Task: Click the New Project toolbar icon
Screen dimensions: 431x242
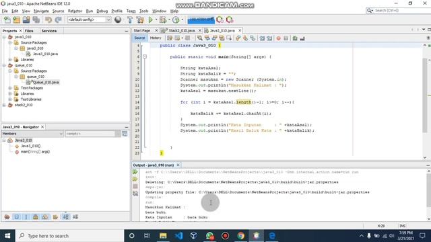Action: pyautogui.click(x=16, y=19)
